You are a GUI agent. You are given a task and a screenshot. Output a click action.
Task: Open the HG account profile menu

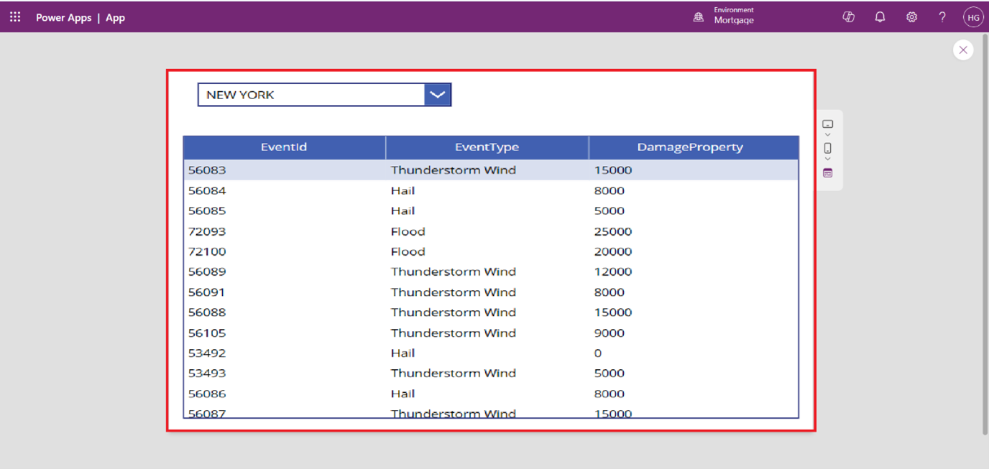click(x=972, y=17)
